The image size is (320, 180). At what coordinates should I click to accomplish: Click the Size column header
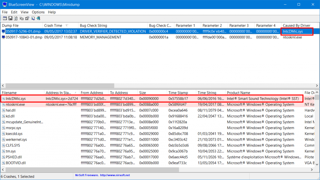point(152,92)
